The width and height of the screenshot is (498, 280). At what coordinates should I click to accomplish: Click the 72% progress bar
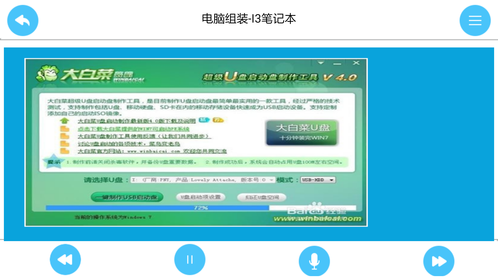tap(201, 208)
